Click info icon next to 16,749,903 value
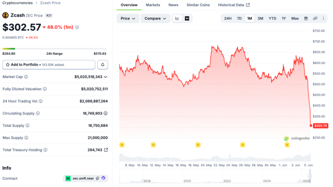 pos(106,113)
